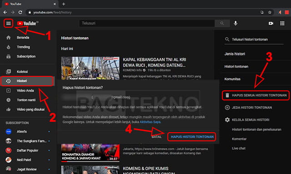Click the Video Anda play icon
291x174 pixels.
(x=8, y=90)
